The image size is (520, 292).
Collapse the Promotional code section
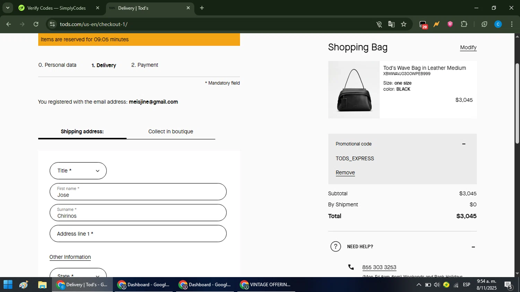point(463,144)
